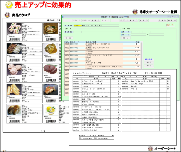Click customer name field 株式会社 システム食品
Viewport: 181px width, 152px height.
[x=101, y=26]
